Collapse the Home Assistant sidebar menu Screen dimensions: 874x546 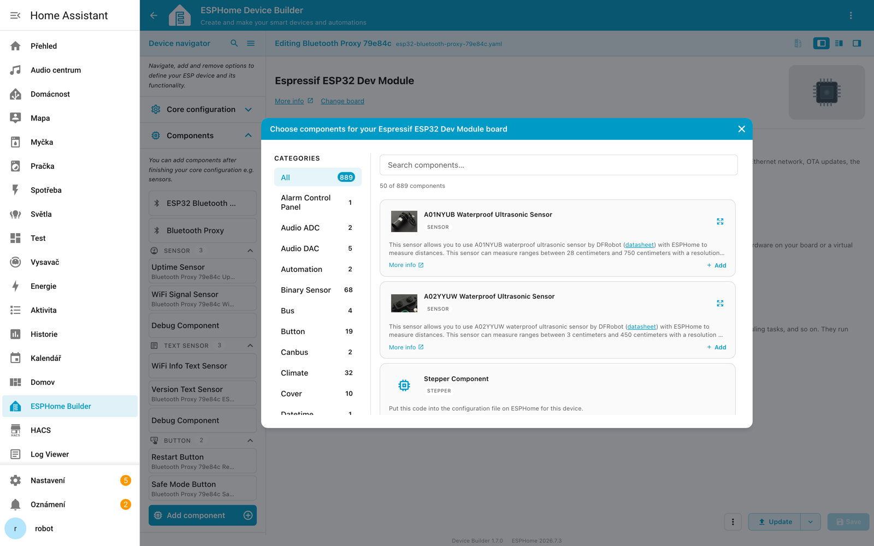click(15, 15)
